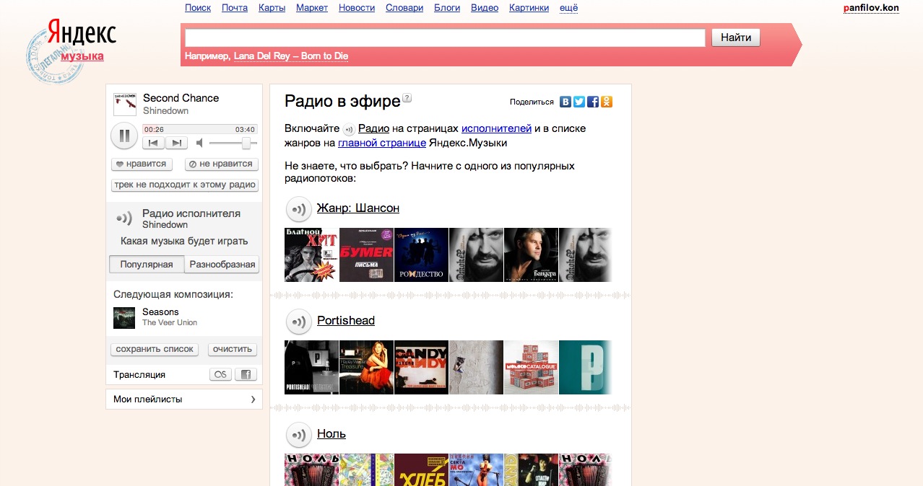Open the Seasons track cover thumbnail

tap(124, 318)
